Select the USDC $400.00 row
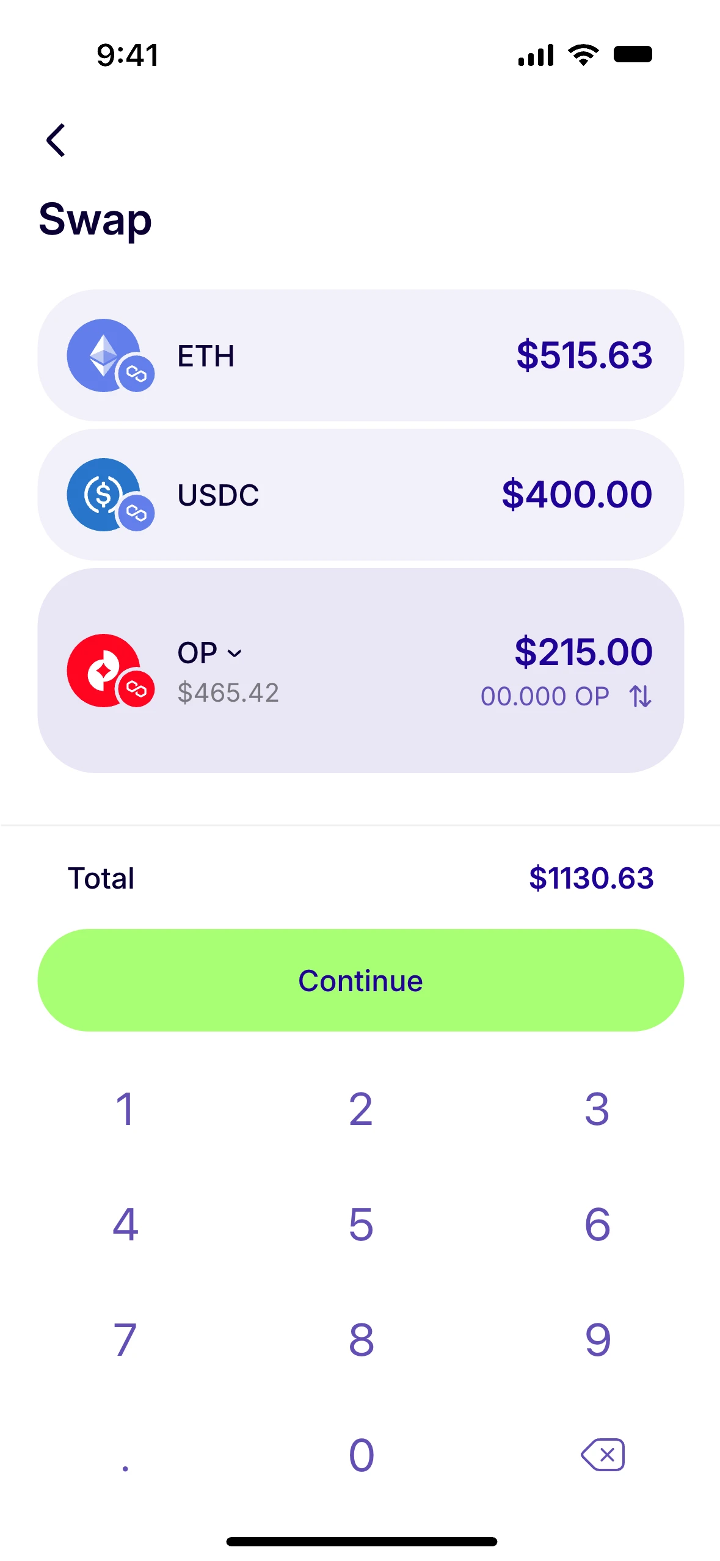Viewport: 720px width, 1561px height. tap(360, 494)
